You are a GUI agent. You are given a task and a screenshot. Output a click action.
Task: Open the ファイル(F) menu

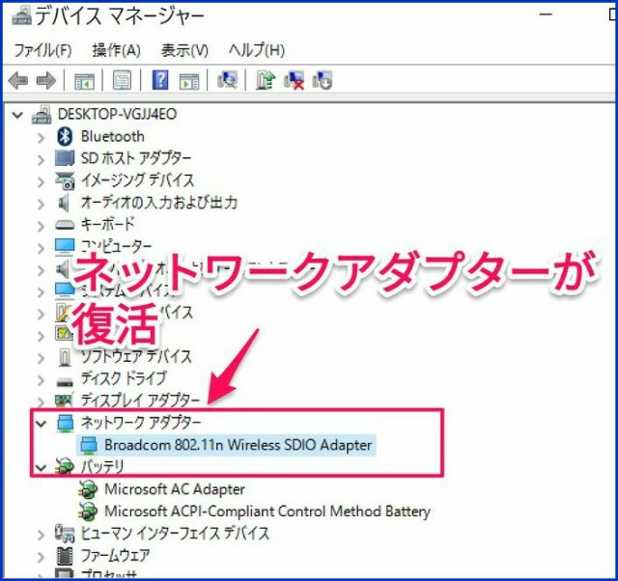coord(42,50)
